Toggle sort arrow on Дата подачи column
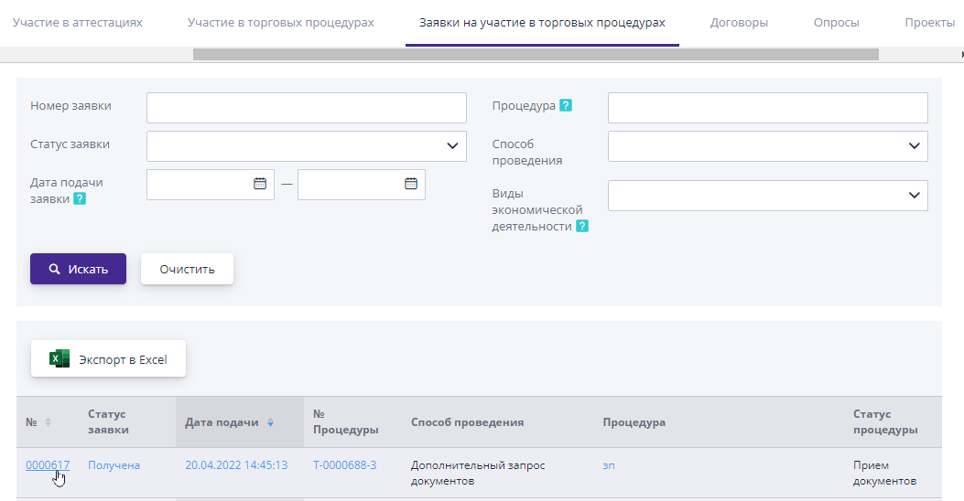 tap(270, 422)
